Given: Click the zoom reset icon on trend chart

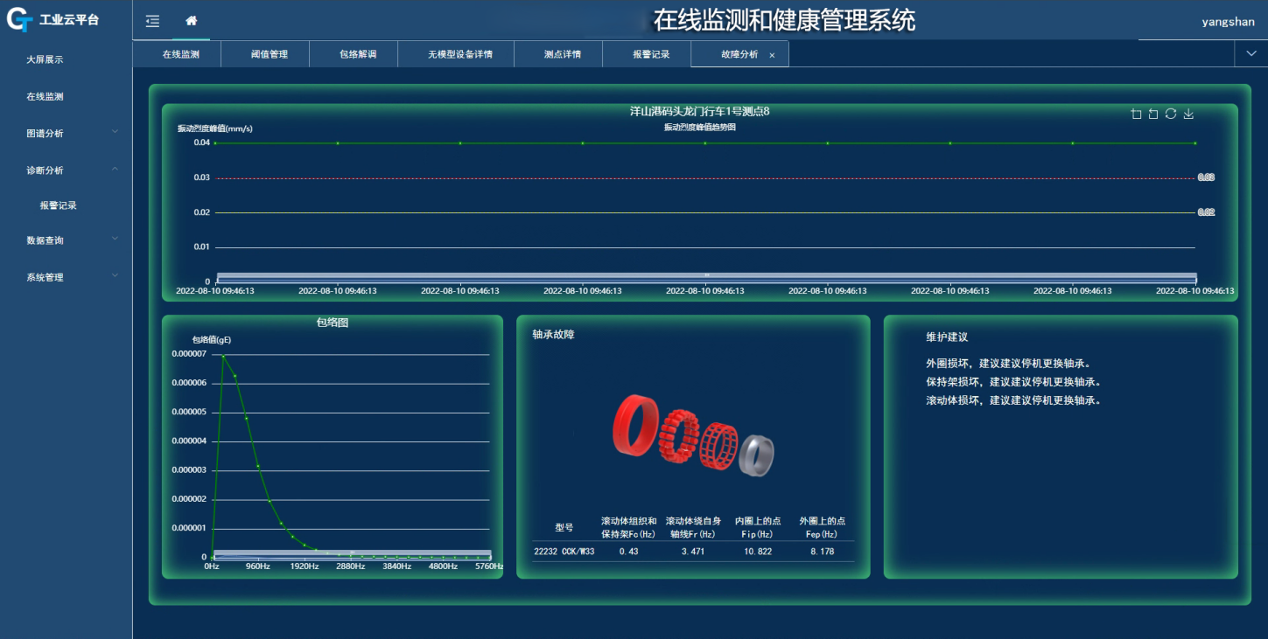Looking at the screenshot, I should pyautogui.click(x=1152, y=113).
